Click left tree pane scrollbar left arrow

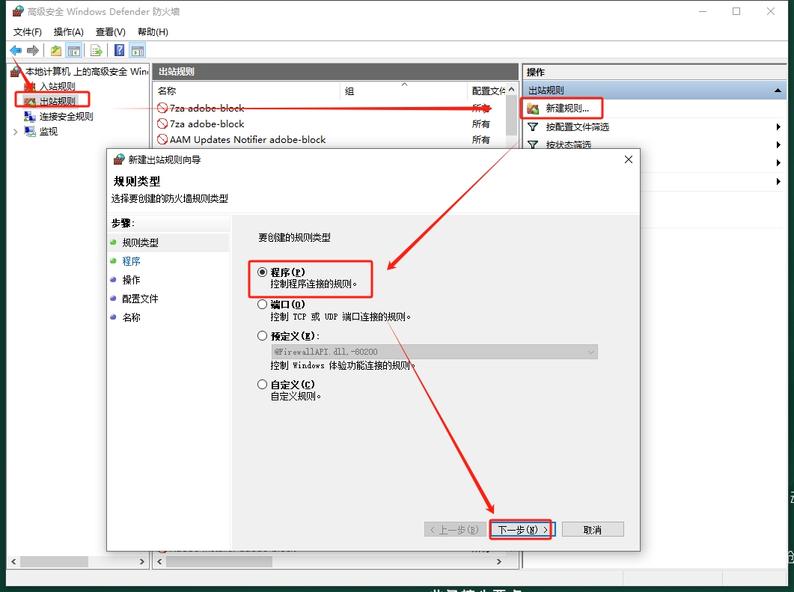click(x=13, y=561)
